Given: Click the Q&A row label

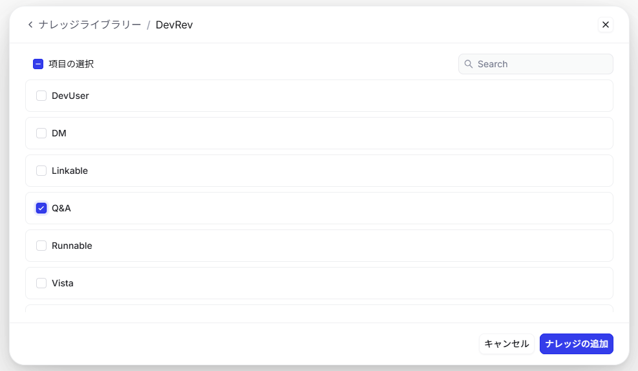Looking at the screenshot, I should coord(61,208).
